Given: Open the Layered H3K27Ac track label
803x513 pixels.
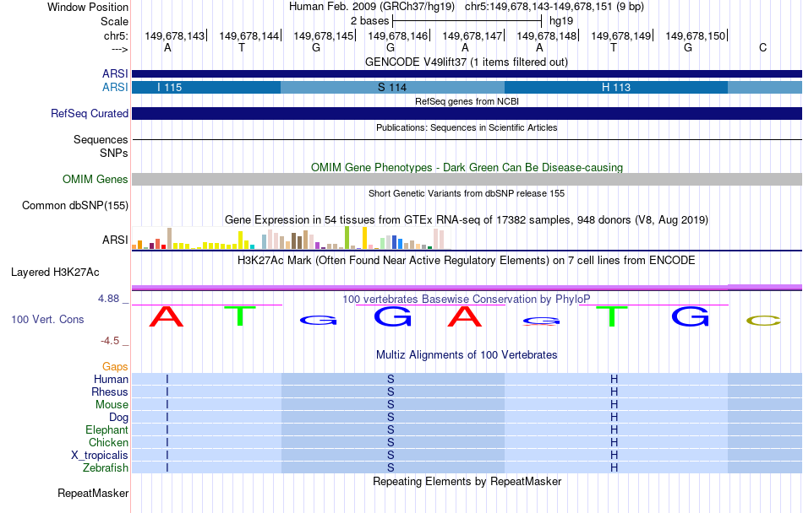Looking at the screenshot, I should point(55,273).
